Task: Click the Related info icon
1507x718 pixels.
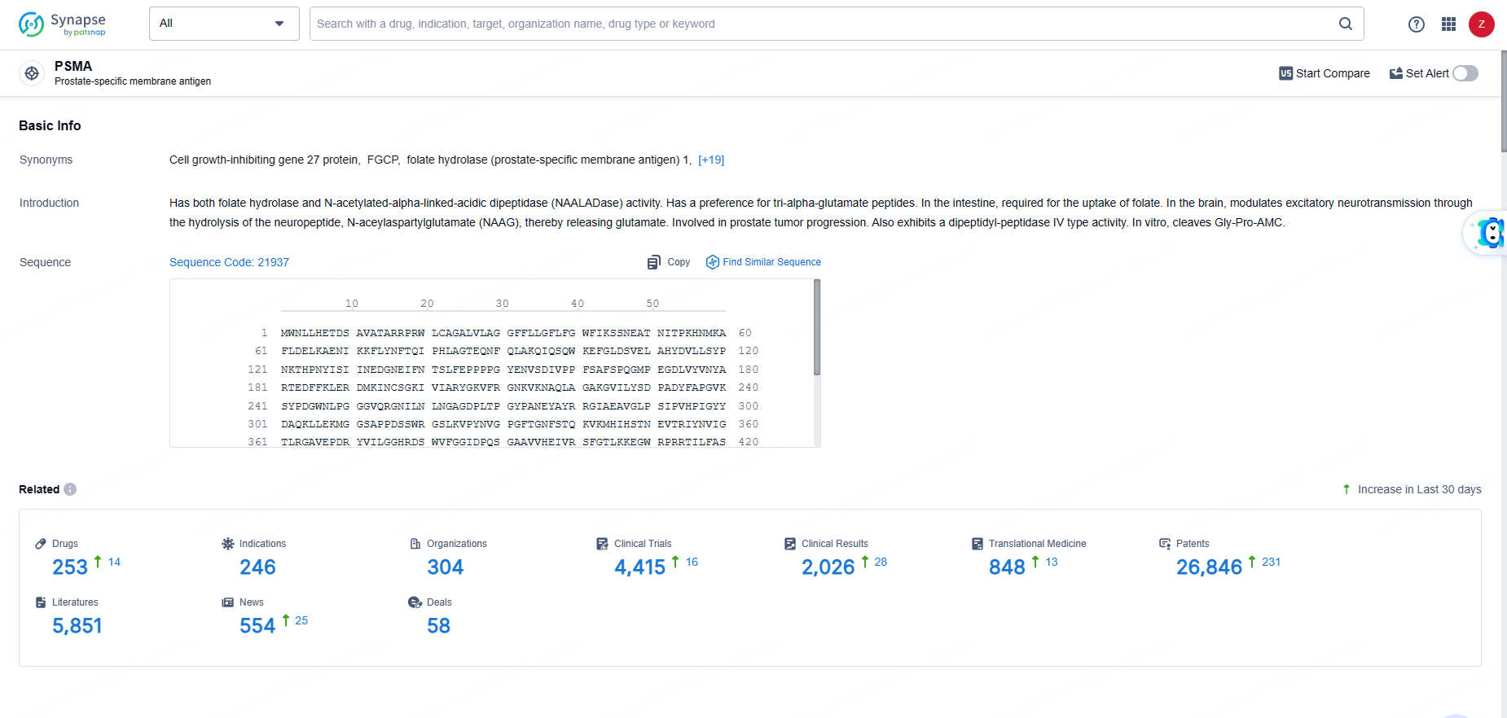Action: pyautogui.click(x=70, y=489)
